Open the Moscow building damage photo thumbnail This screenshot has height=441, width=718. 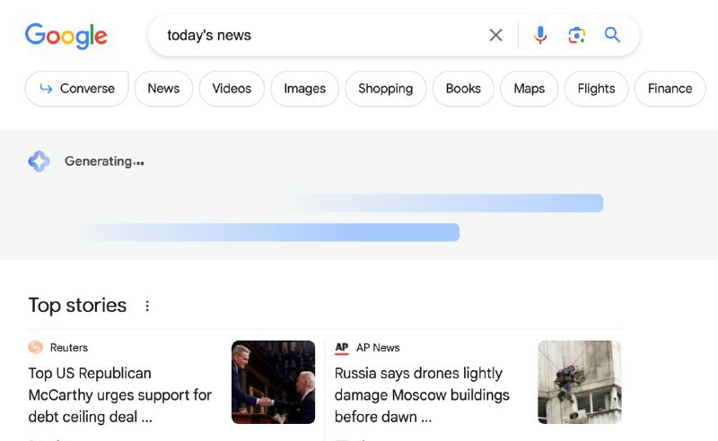click(x=579, y=382)
